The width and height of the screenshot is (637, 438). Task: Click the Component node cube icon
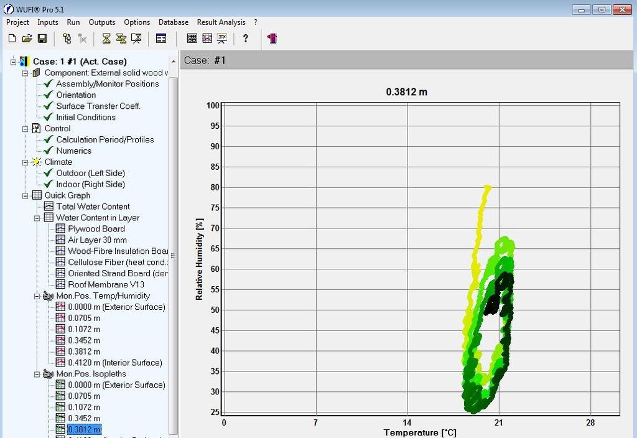tap(37, 73)
